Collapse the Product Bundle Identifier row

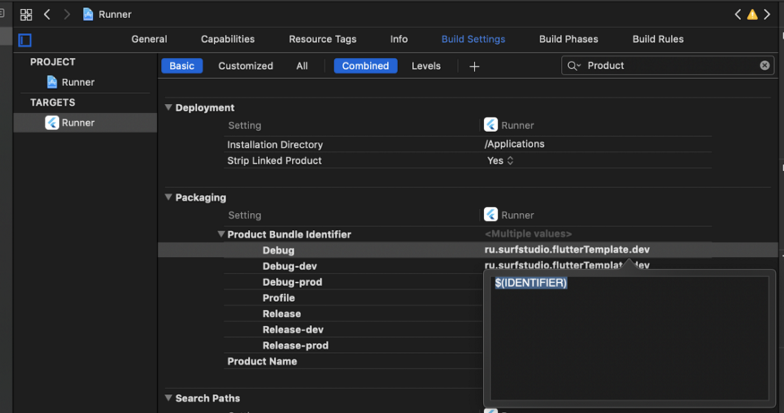(x=221, y=235)
